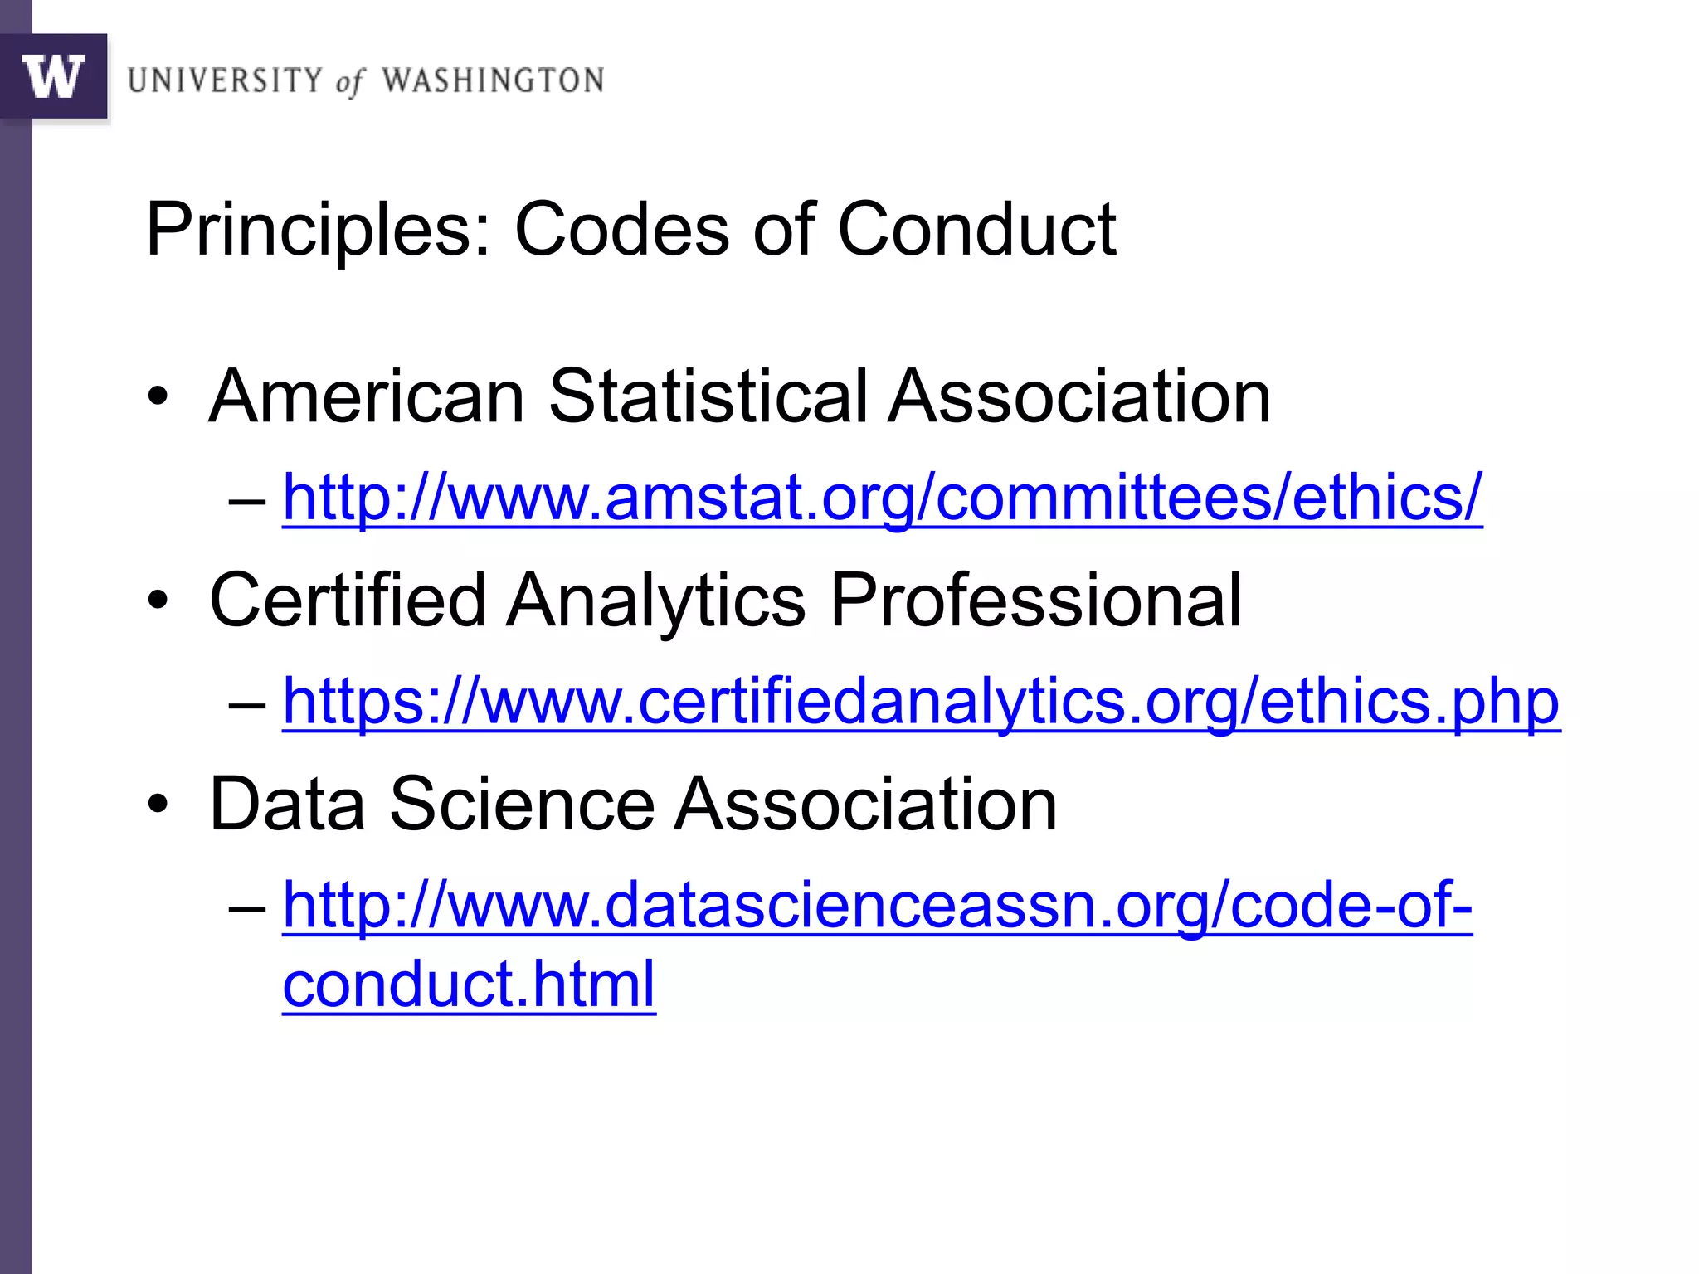Click bullet dot before American Statistical Association

tap(158, 397)
